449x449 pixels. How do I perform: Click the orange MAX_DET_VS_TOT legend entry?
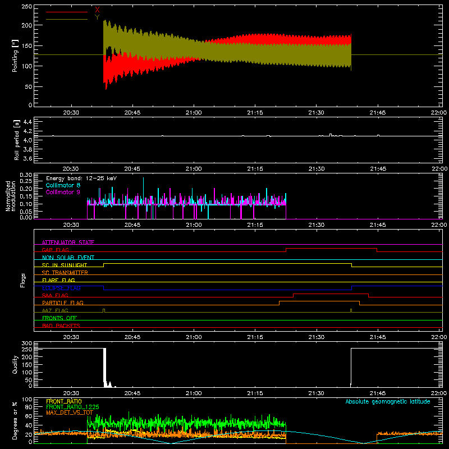coord(70,413)
